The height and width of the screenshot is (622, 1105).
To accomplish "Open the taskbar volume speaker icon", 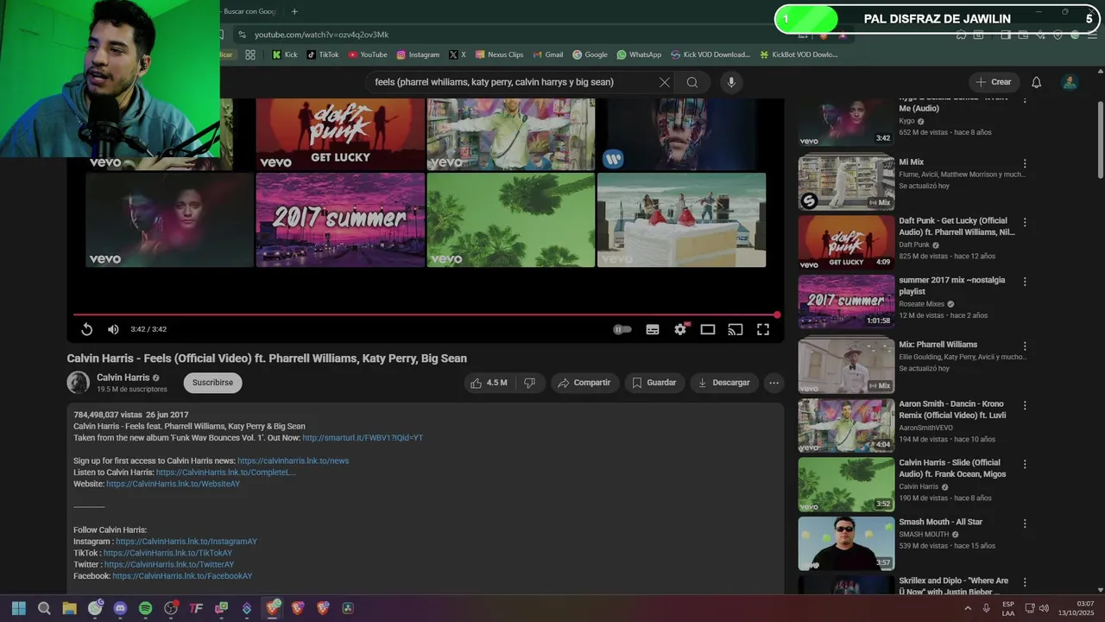I will point(1044,608).
